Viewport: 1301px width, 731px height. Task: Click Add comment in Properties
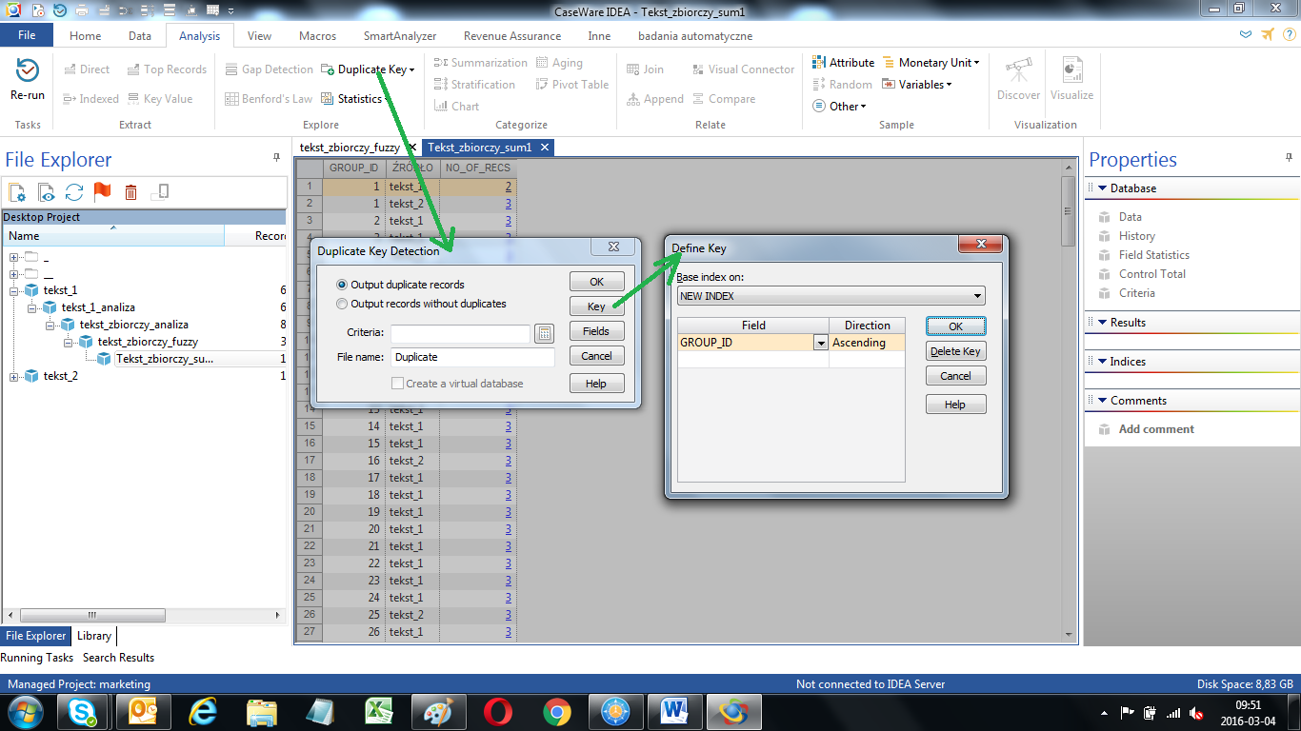[x=1156, y=429]
